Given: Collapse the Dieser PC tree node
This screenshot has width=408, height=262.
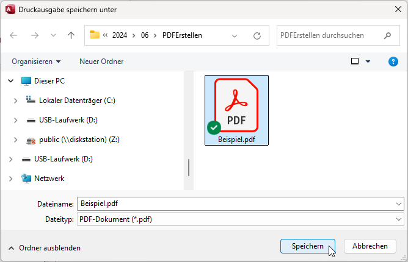Looking at the screenshot, I should pyautogui.click(x=10, y=81).
